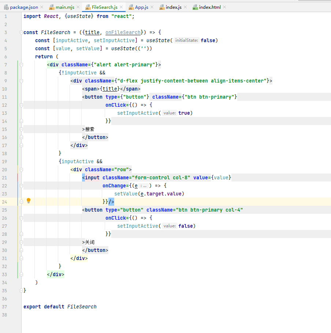The image size is (331, 333).
Task: Open the index.js tab
Action: 174,7
